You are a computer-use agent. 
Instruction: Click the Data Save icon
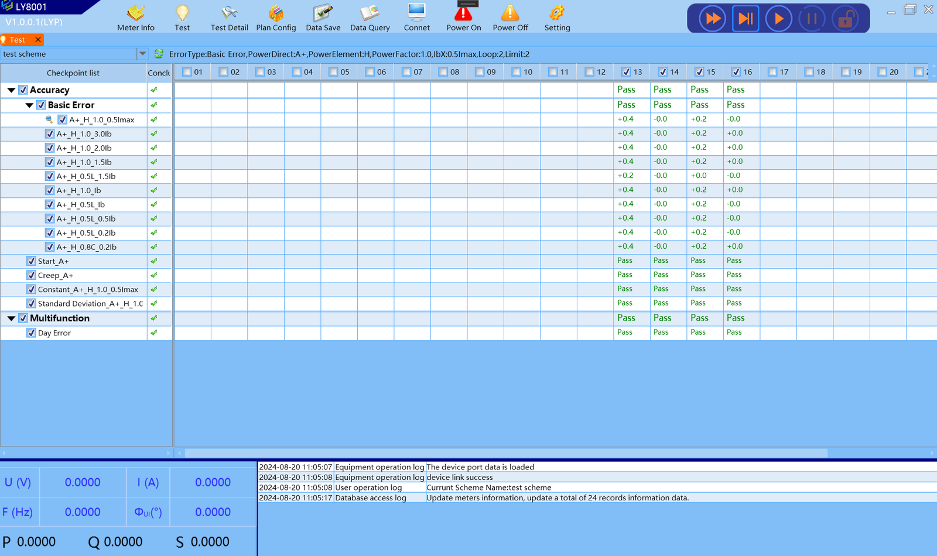point(323,18)
